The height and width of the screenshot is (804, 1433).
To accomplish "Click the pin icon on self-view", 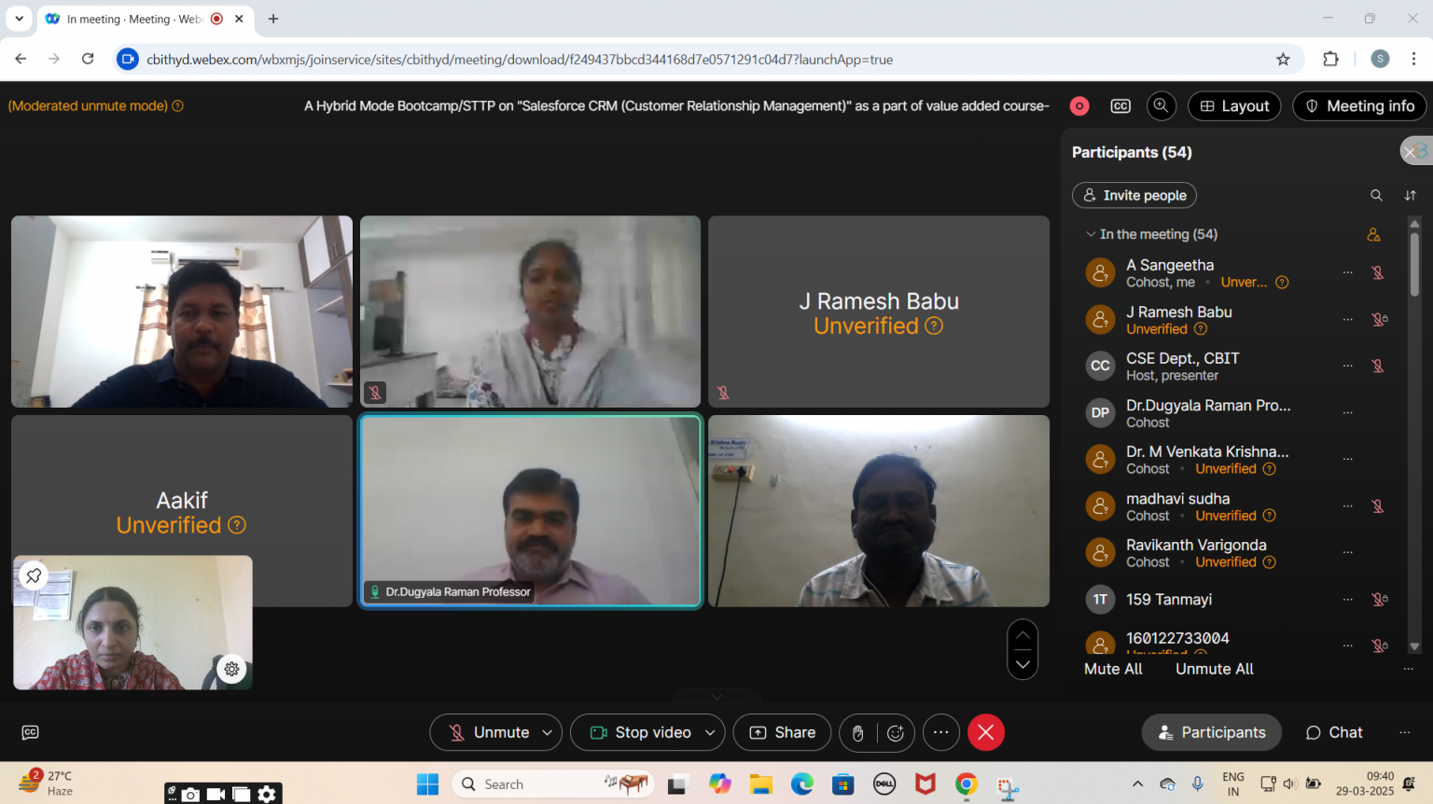I will pyautogui.click(x=34, y=575).
